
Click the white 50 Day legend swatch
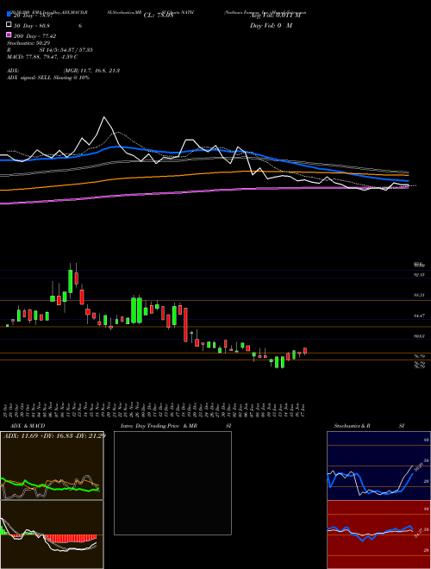9,25
